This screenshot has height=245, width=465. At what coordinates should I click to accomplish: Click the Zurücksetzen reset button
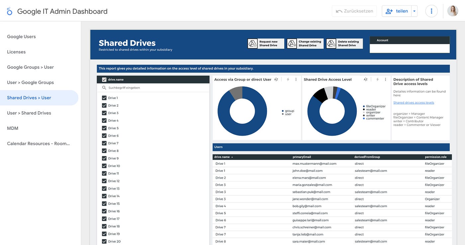pyautogui.click(x=354, y=11)
